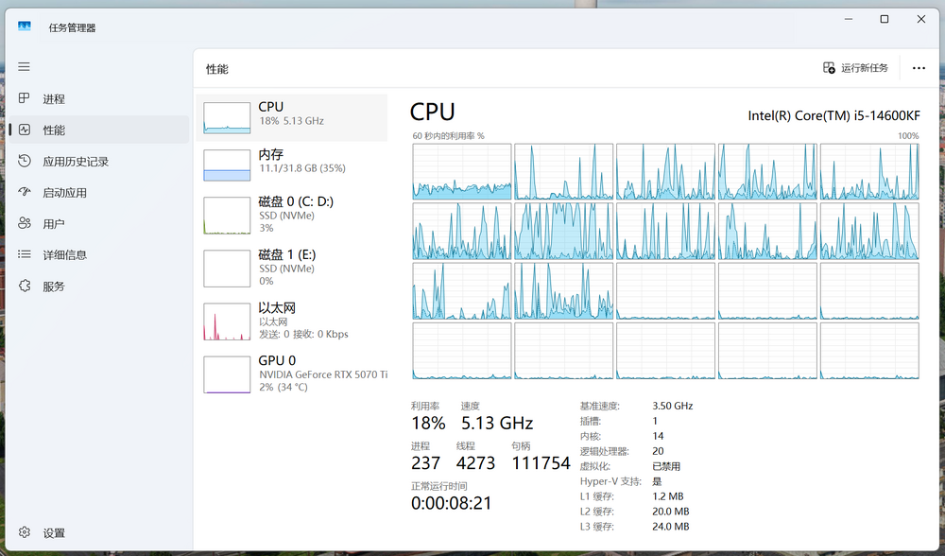Select 磁盘 0 (C: D:) resource item
Viewport: 945px width, 556px height.
(x=292, y=215)
